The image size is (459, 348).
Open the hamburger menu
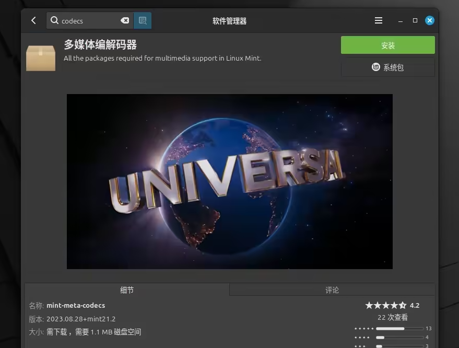pyautogui.click(x=379, y=20)
